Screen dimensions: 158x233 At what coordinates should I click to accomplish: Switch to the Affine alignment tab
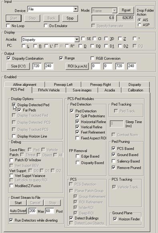pyautogui.click(x=25, y=84)
